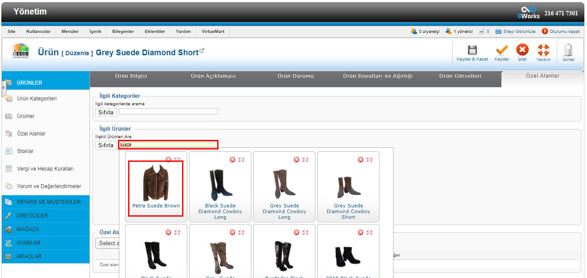Screen dimensions: 587x278
Task: Save the product with the Kaydet checkmark
Action: (501, 50)
